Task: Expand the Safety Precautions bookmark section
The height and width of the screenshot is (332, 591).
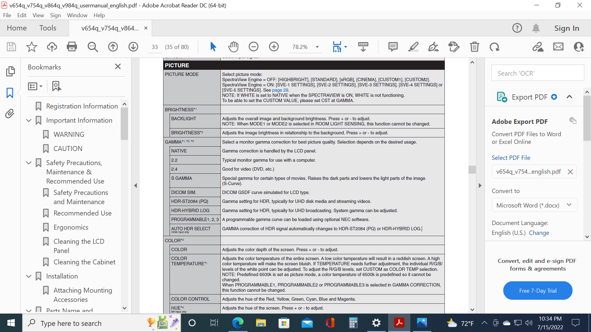Action: (x=31, y=162)
